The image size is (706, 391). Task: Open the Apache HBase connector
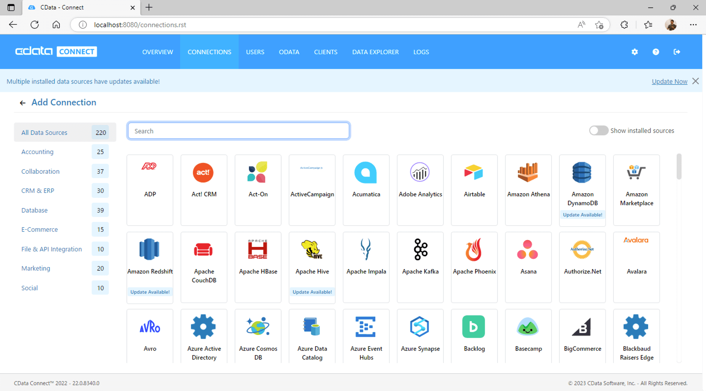pos(258,267)
